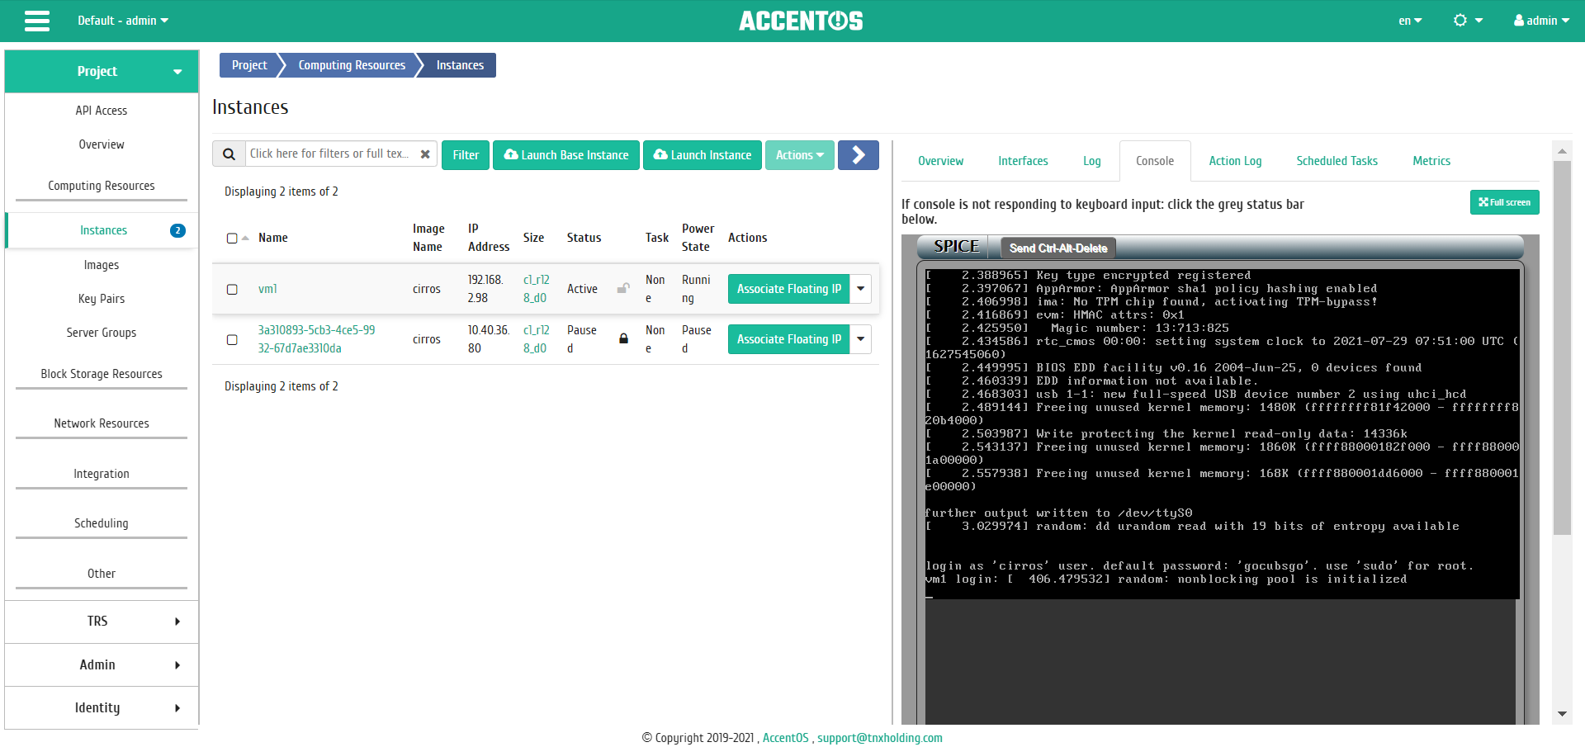Image resolution: width=1585 pixels, height=747 pixels.
Task: Associate Floating IP for vm1
Action: 788,289
